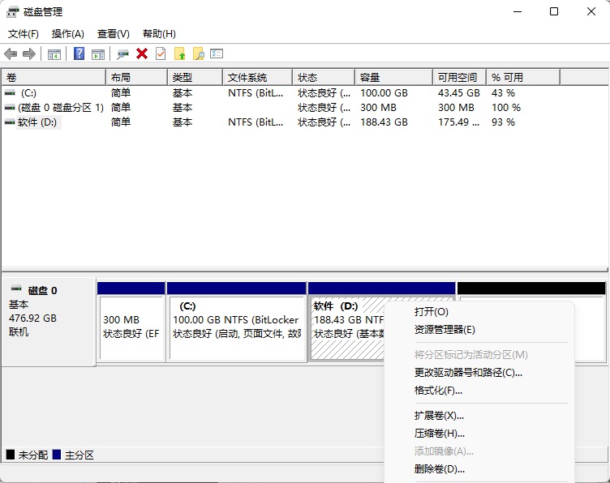Screen dimensions: 610x483
Task: Click the red X delete icon
Action: pyautogui.click(x=142, y=53)
